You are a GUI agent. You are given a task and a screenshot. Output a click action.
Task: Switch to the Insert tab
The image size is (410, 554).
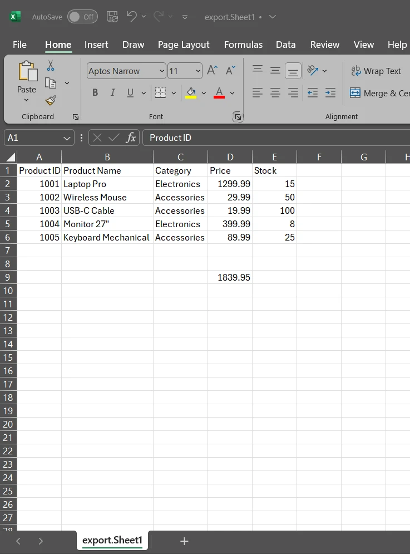coord(96,45)
